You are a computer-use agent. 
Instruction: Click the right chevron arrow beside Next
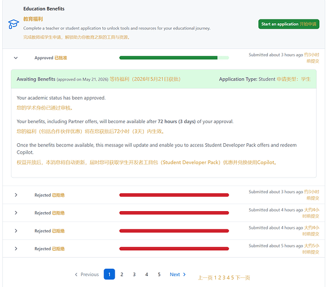184,274
